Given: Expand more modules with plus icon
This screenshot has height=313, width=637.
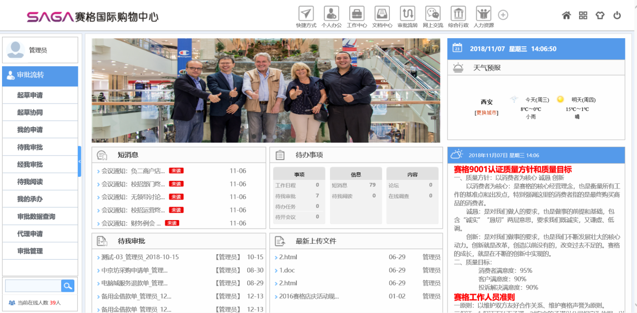Looking at the screenshot, I should point(503,15).
